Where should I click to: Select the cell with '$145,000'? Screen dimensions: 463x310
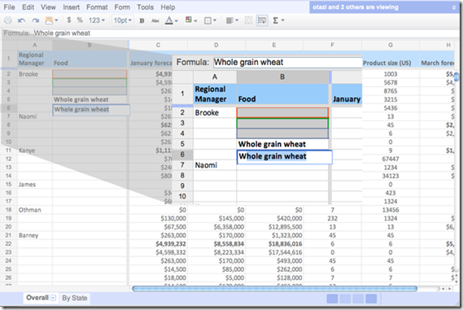coord(216,219)
